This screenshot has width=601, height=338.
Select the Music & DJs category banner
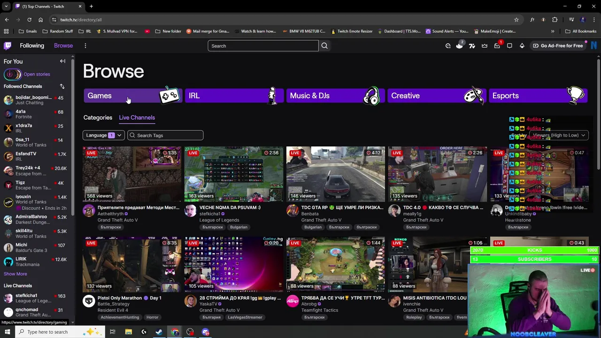[x=336, y=95]
